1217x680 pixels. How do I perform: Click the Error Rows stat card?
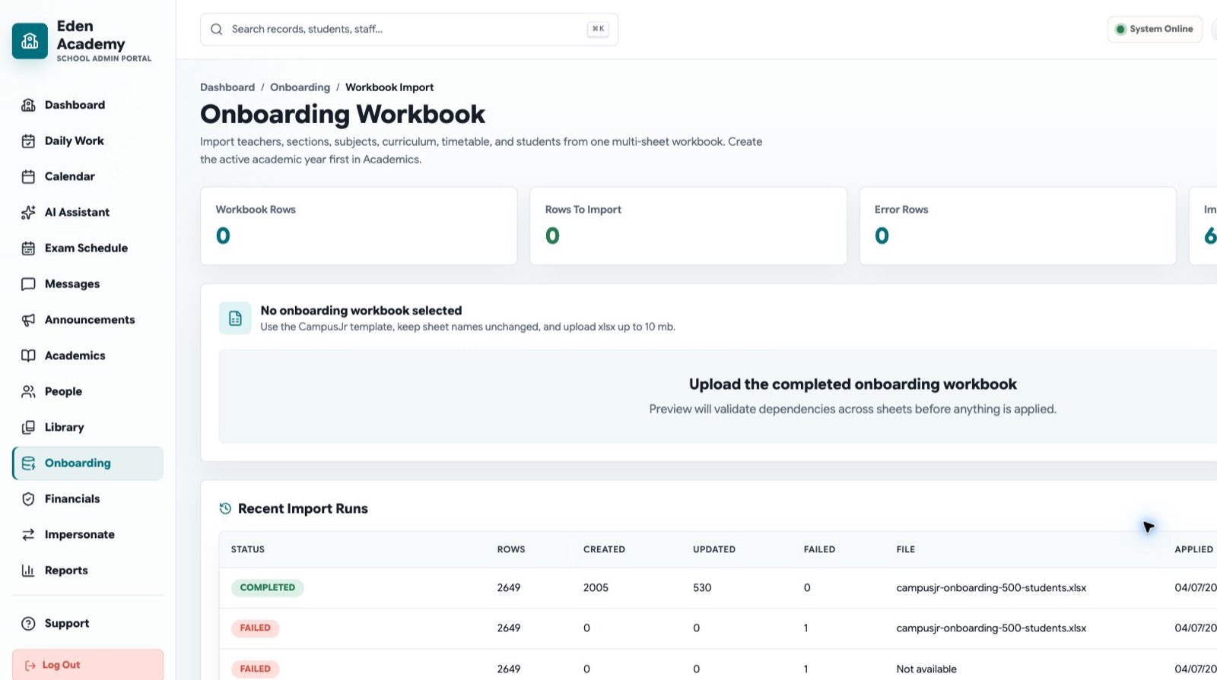click(1018, 226)
